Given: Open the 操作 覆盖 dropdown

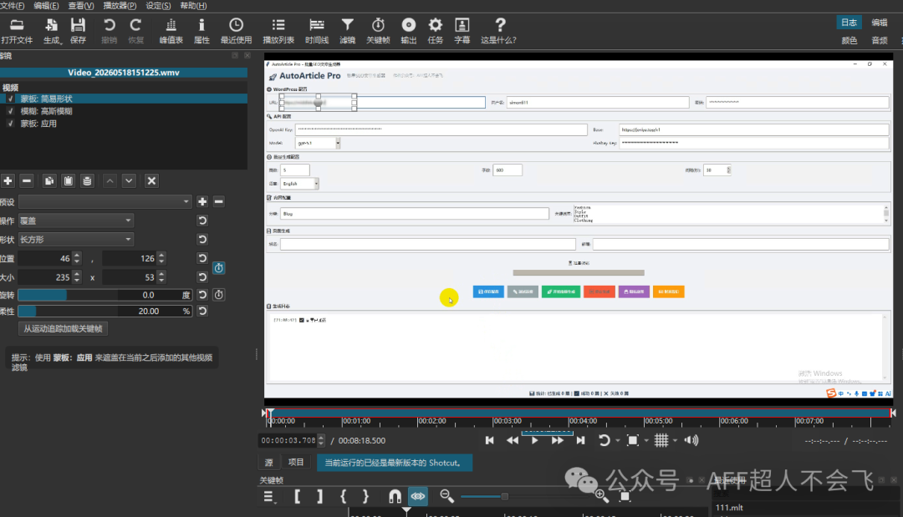Looking at the screenshot, I should (76, 220).
